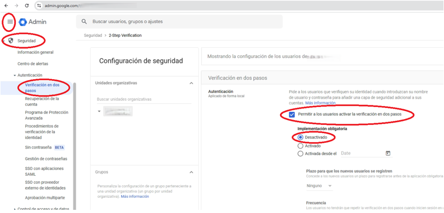The width and height of the screenshot is (444, 213).
Task: Select Verificación en dos pasos menu item
Action: (x=42, y=88)
